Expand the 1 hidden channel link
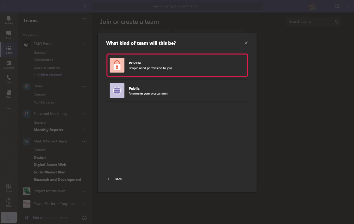354x224 pixels. 48,75
